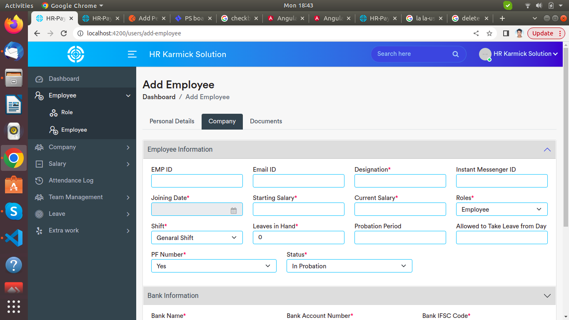
Task: Open the Status dropdown showing In Probation
Action: pyautogui.click(x=349, y=266)
